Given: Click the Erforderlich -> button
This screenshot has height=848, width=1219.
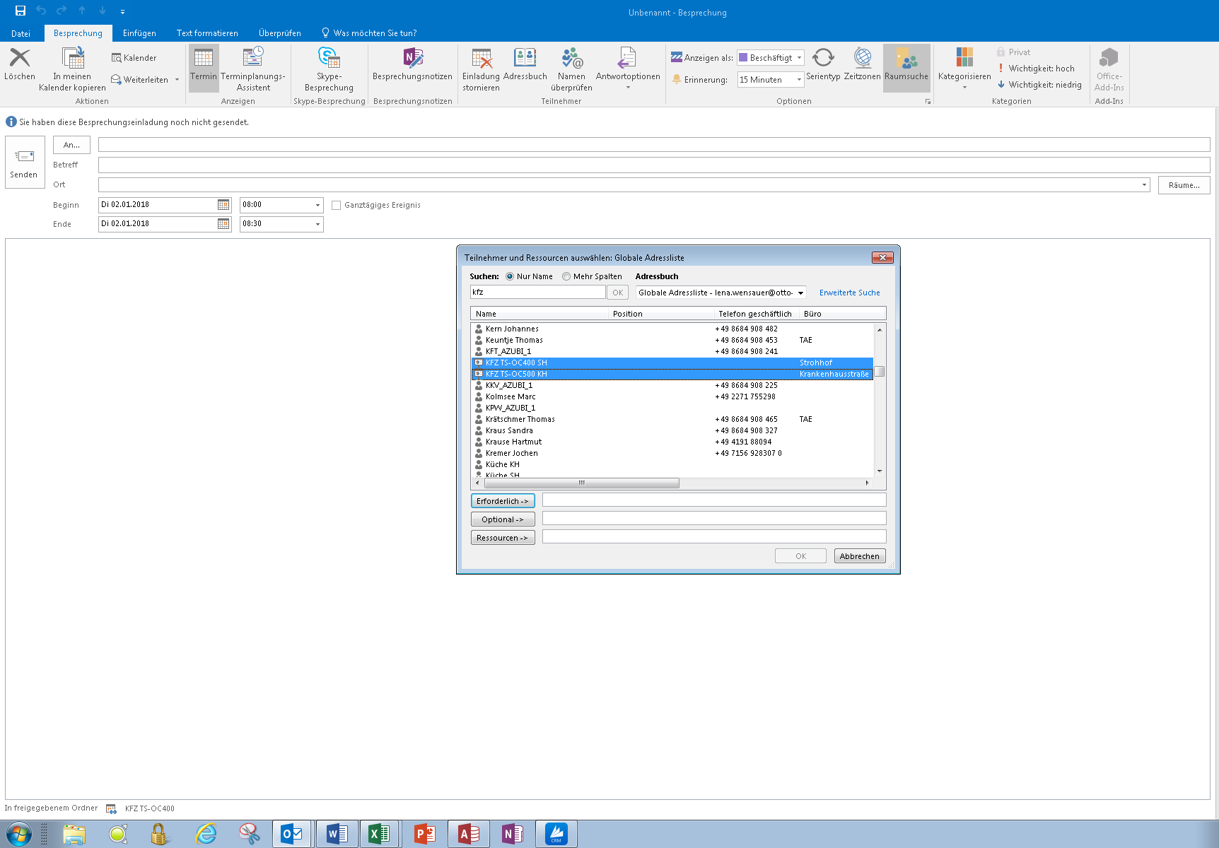Looking at the screenshot, I should coord(503,501).
